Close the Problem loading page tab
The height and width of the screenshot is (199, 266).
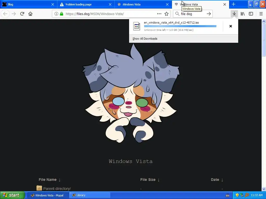(x=110, y=4)
